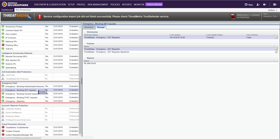Switch to the Bot Protection tab
The width and height of the screenshot is (280, 139).
[x=23, y=10]
